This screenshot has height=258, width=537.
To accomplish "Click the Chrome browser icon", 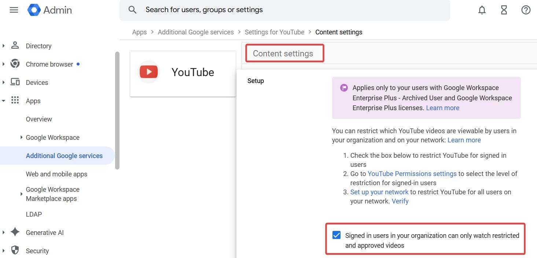I will [x=15, y=64].
